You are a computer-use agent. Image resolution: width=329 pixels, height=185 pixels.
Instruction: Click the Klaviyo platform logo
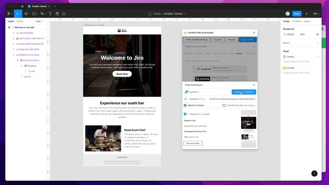click(204, 69)
